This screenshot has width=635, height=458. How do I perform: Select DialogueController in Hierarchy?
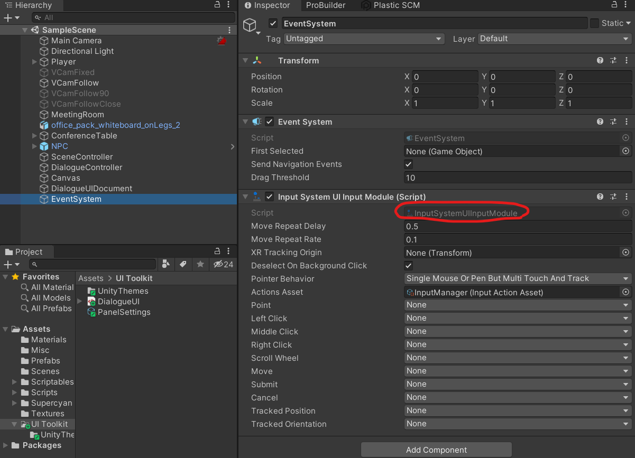tap(87, 167)
